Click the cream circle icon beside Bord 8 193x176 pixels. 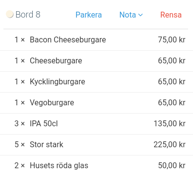pos(10,14)
